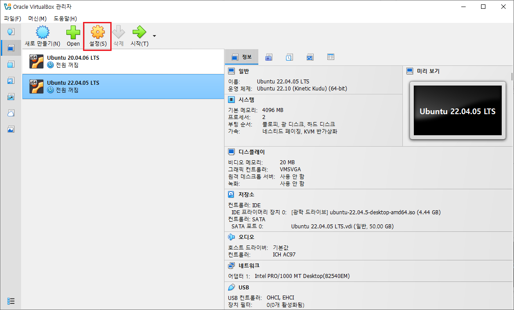Click the power-off status icon under Ubuntu 20.04.06

pyautogui.click(x=50, y=65)
